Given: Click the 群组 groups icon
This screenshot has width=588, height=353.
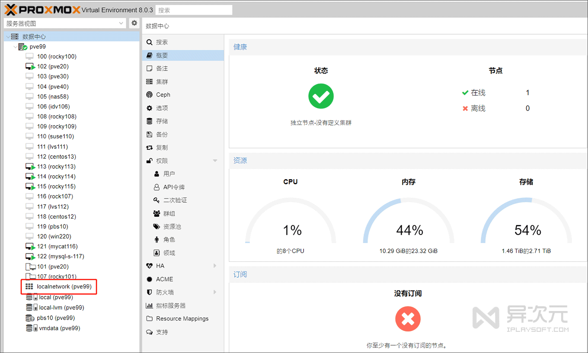Looking at the screenshot, I should 157,213.
